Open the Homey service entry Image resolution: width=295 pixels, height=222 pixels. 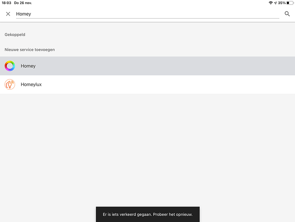[147, 66]
